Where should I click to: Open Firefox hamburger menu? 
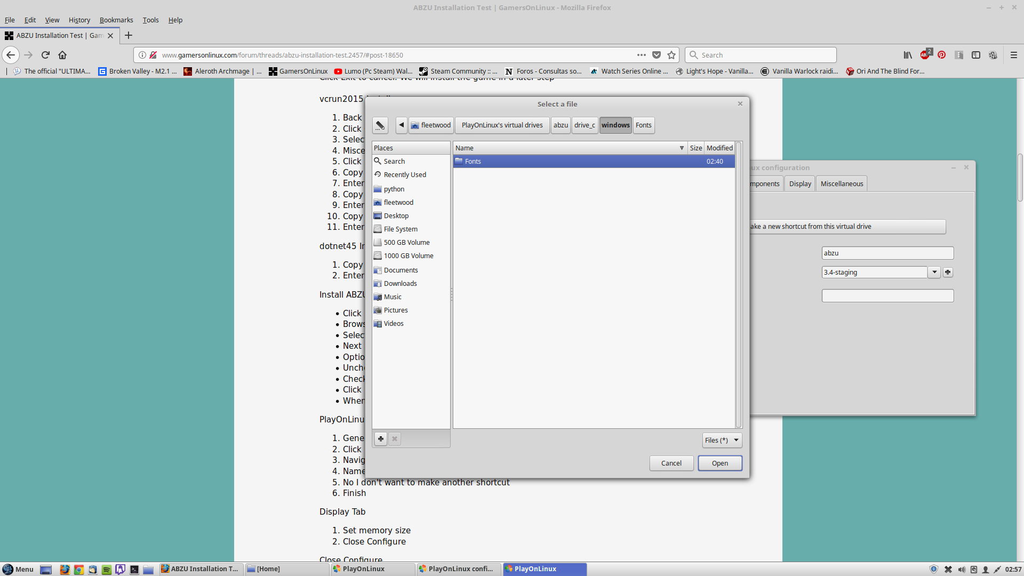[1014, 55]
